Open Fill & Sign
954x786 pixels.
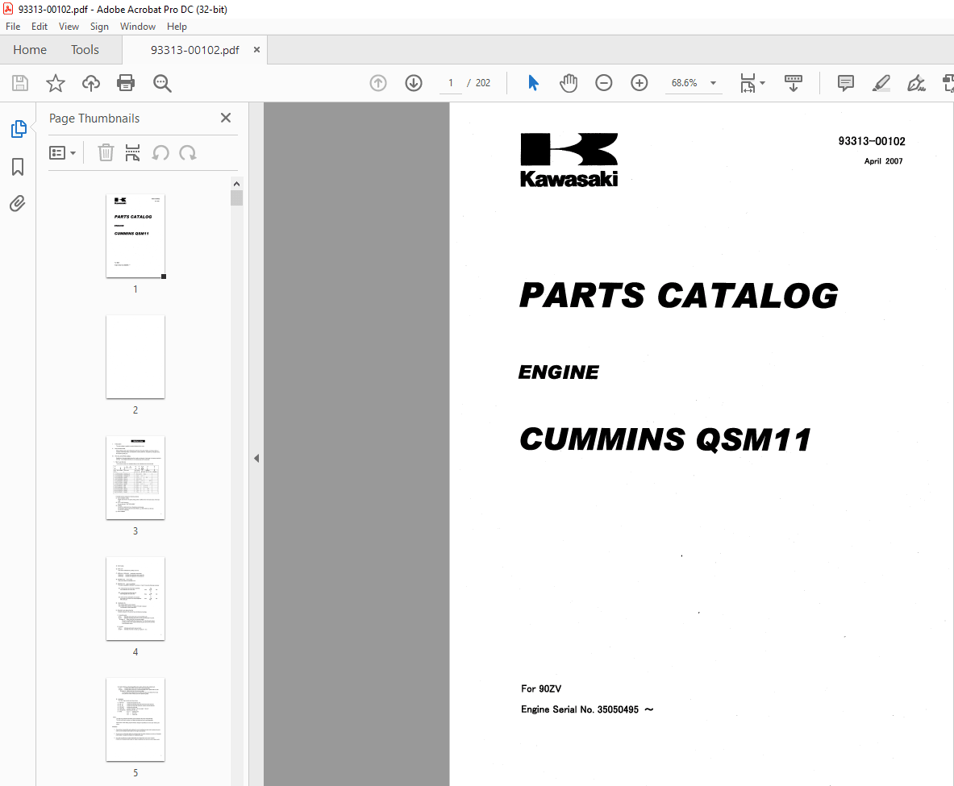916,82
